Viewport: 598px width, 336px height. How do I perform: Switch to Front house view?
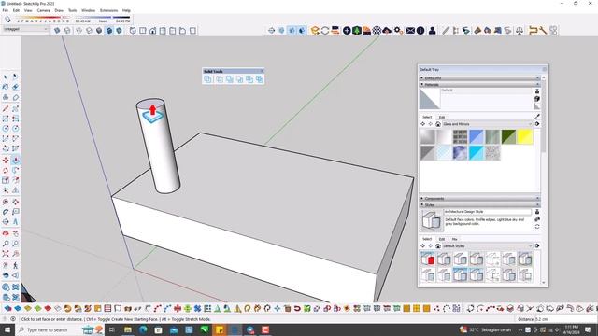click(x=152, y=31)
